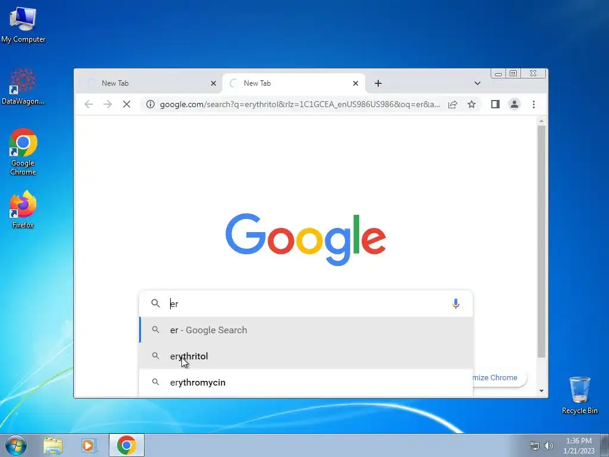609x457 pixels.
Task: Bookmark this tab with the star icon
Action: 472,104
